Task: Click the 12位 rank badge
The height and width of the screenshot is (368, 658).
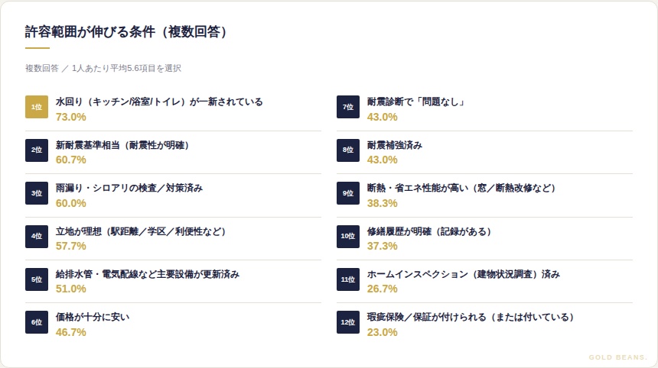Action: tap(348, 323)
